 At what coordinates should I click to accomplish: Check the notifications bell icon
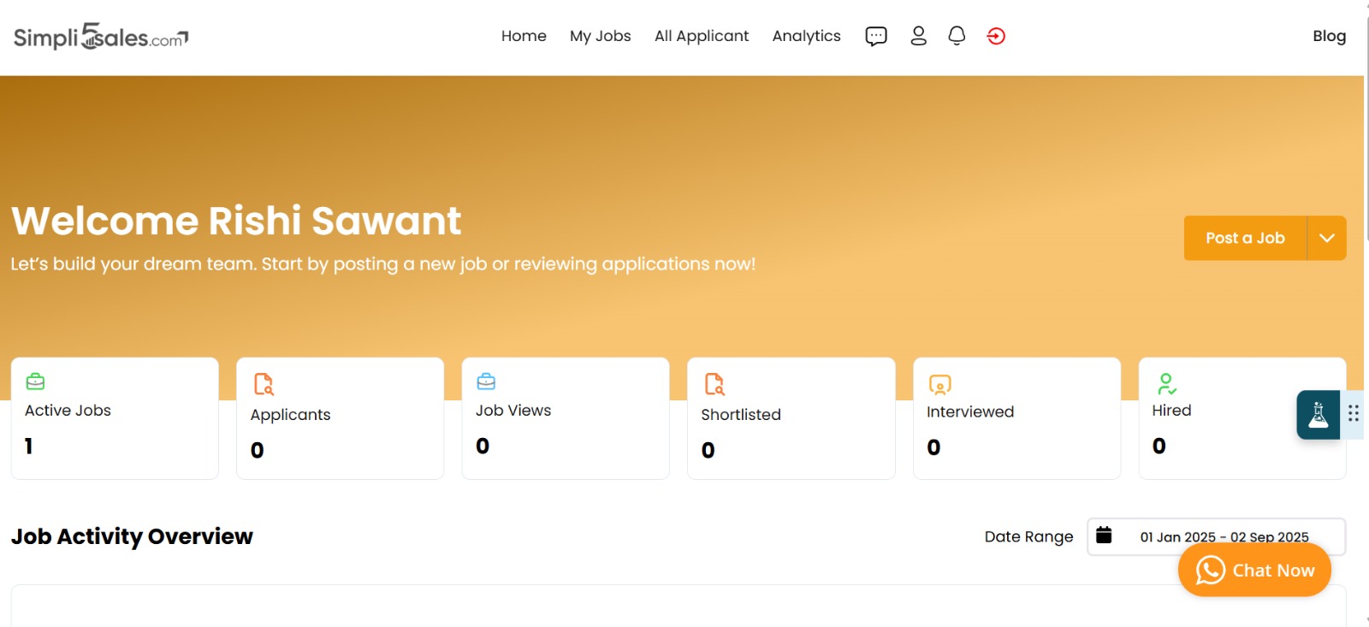coord(957,36)
